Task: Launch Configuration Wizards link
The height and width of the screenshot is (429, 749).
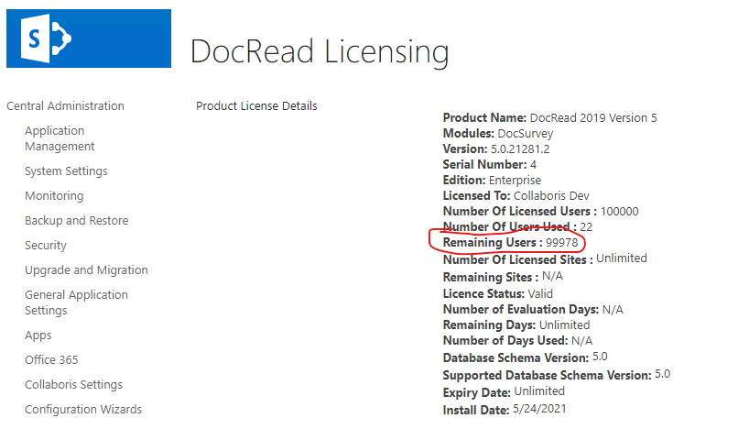Action: [x=83, y=410]
